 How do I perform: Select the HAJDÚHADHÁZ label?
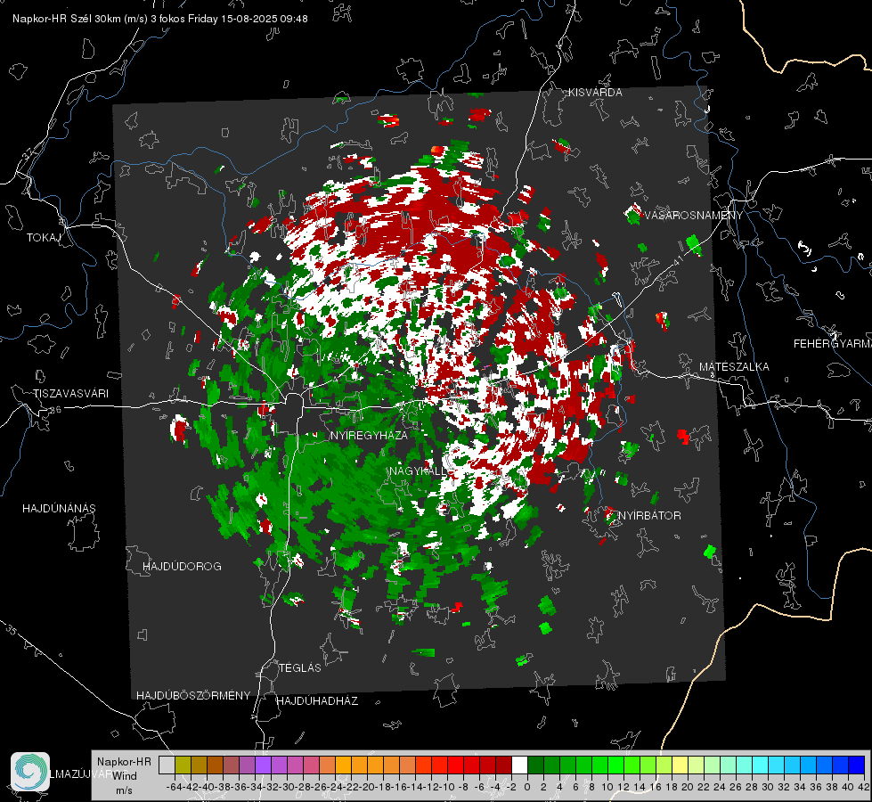318,701
